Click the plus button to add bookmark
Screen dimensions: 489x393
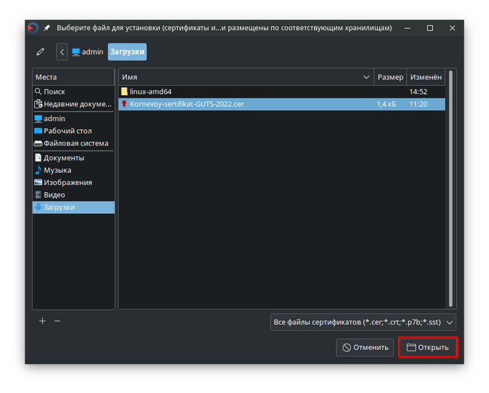point(43,321)
